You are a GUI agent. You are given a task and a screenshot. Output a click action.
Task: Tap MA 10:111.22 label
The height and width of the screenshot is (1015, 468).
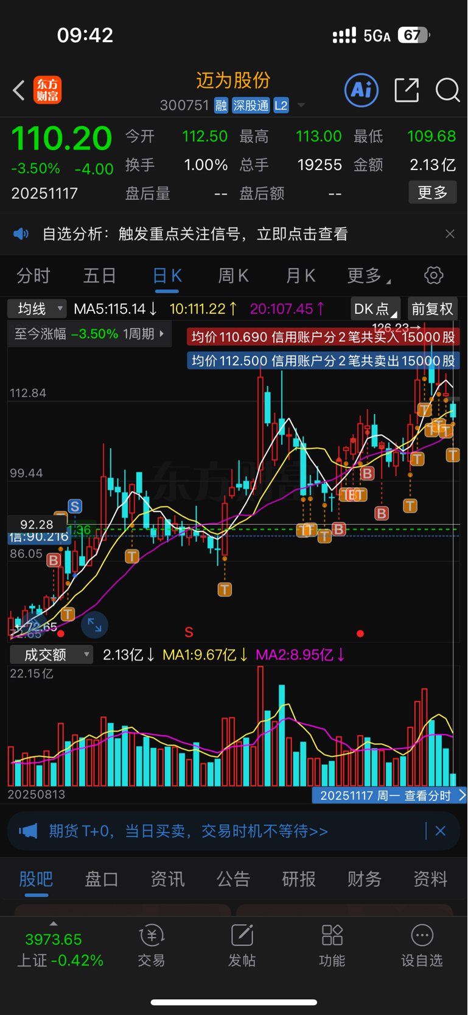tap(203, 309)
